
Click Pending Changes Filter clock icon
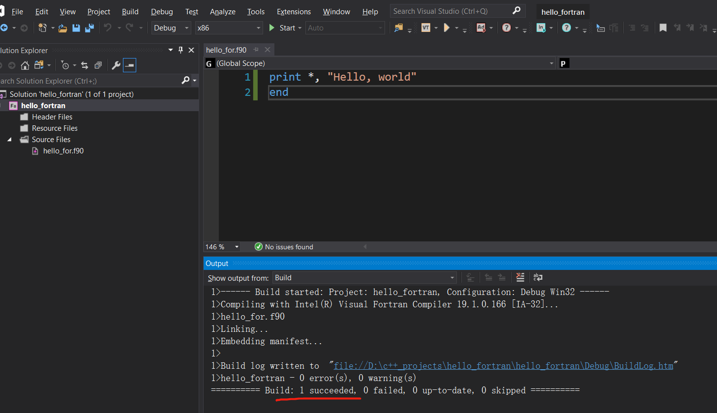[65, 65]
